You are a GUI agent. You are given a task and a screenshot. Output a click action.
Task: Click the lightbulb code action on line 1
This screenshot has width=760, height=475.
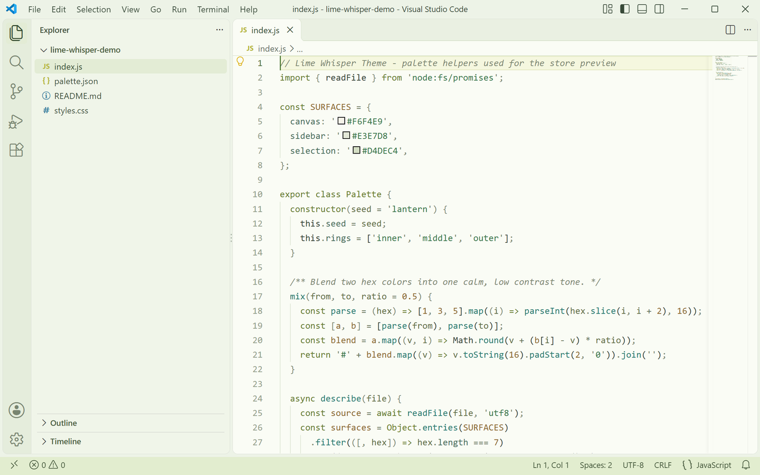tap(240, 62)
